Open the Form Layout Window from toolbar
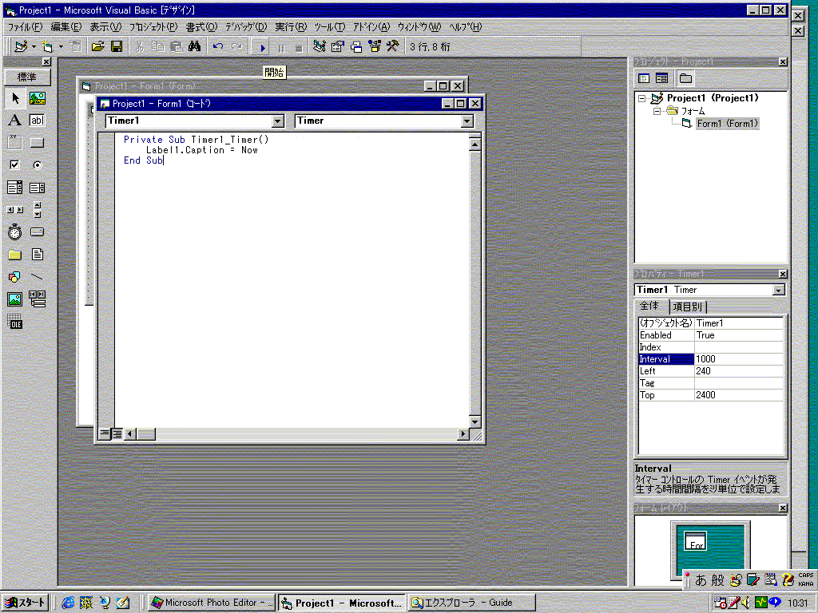Screen dimensions: 818x613 [x=356, y=47]
